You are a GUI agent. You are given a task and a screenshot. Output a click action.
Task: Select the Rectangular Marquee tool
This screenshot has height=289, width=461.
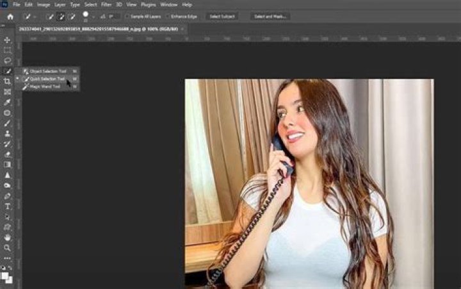(x=8, y=50)
